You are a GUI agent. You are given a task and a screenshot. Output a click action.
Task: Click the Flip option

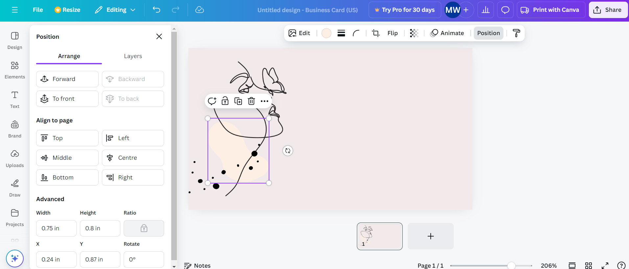coord(393,33)
